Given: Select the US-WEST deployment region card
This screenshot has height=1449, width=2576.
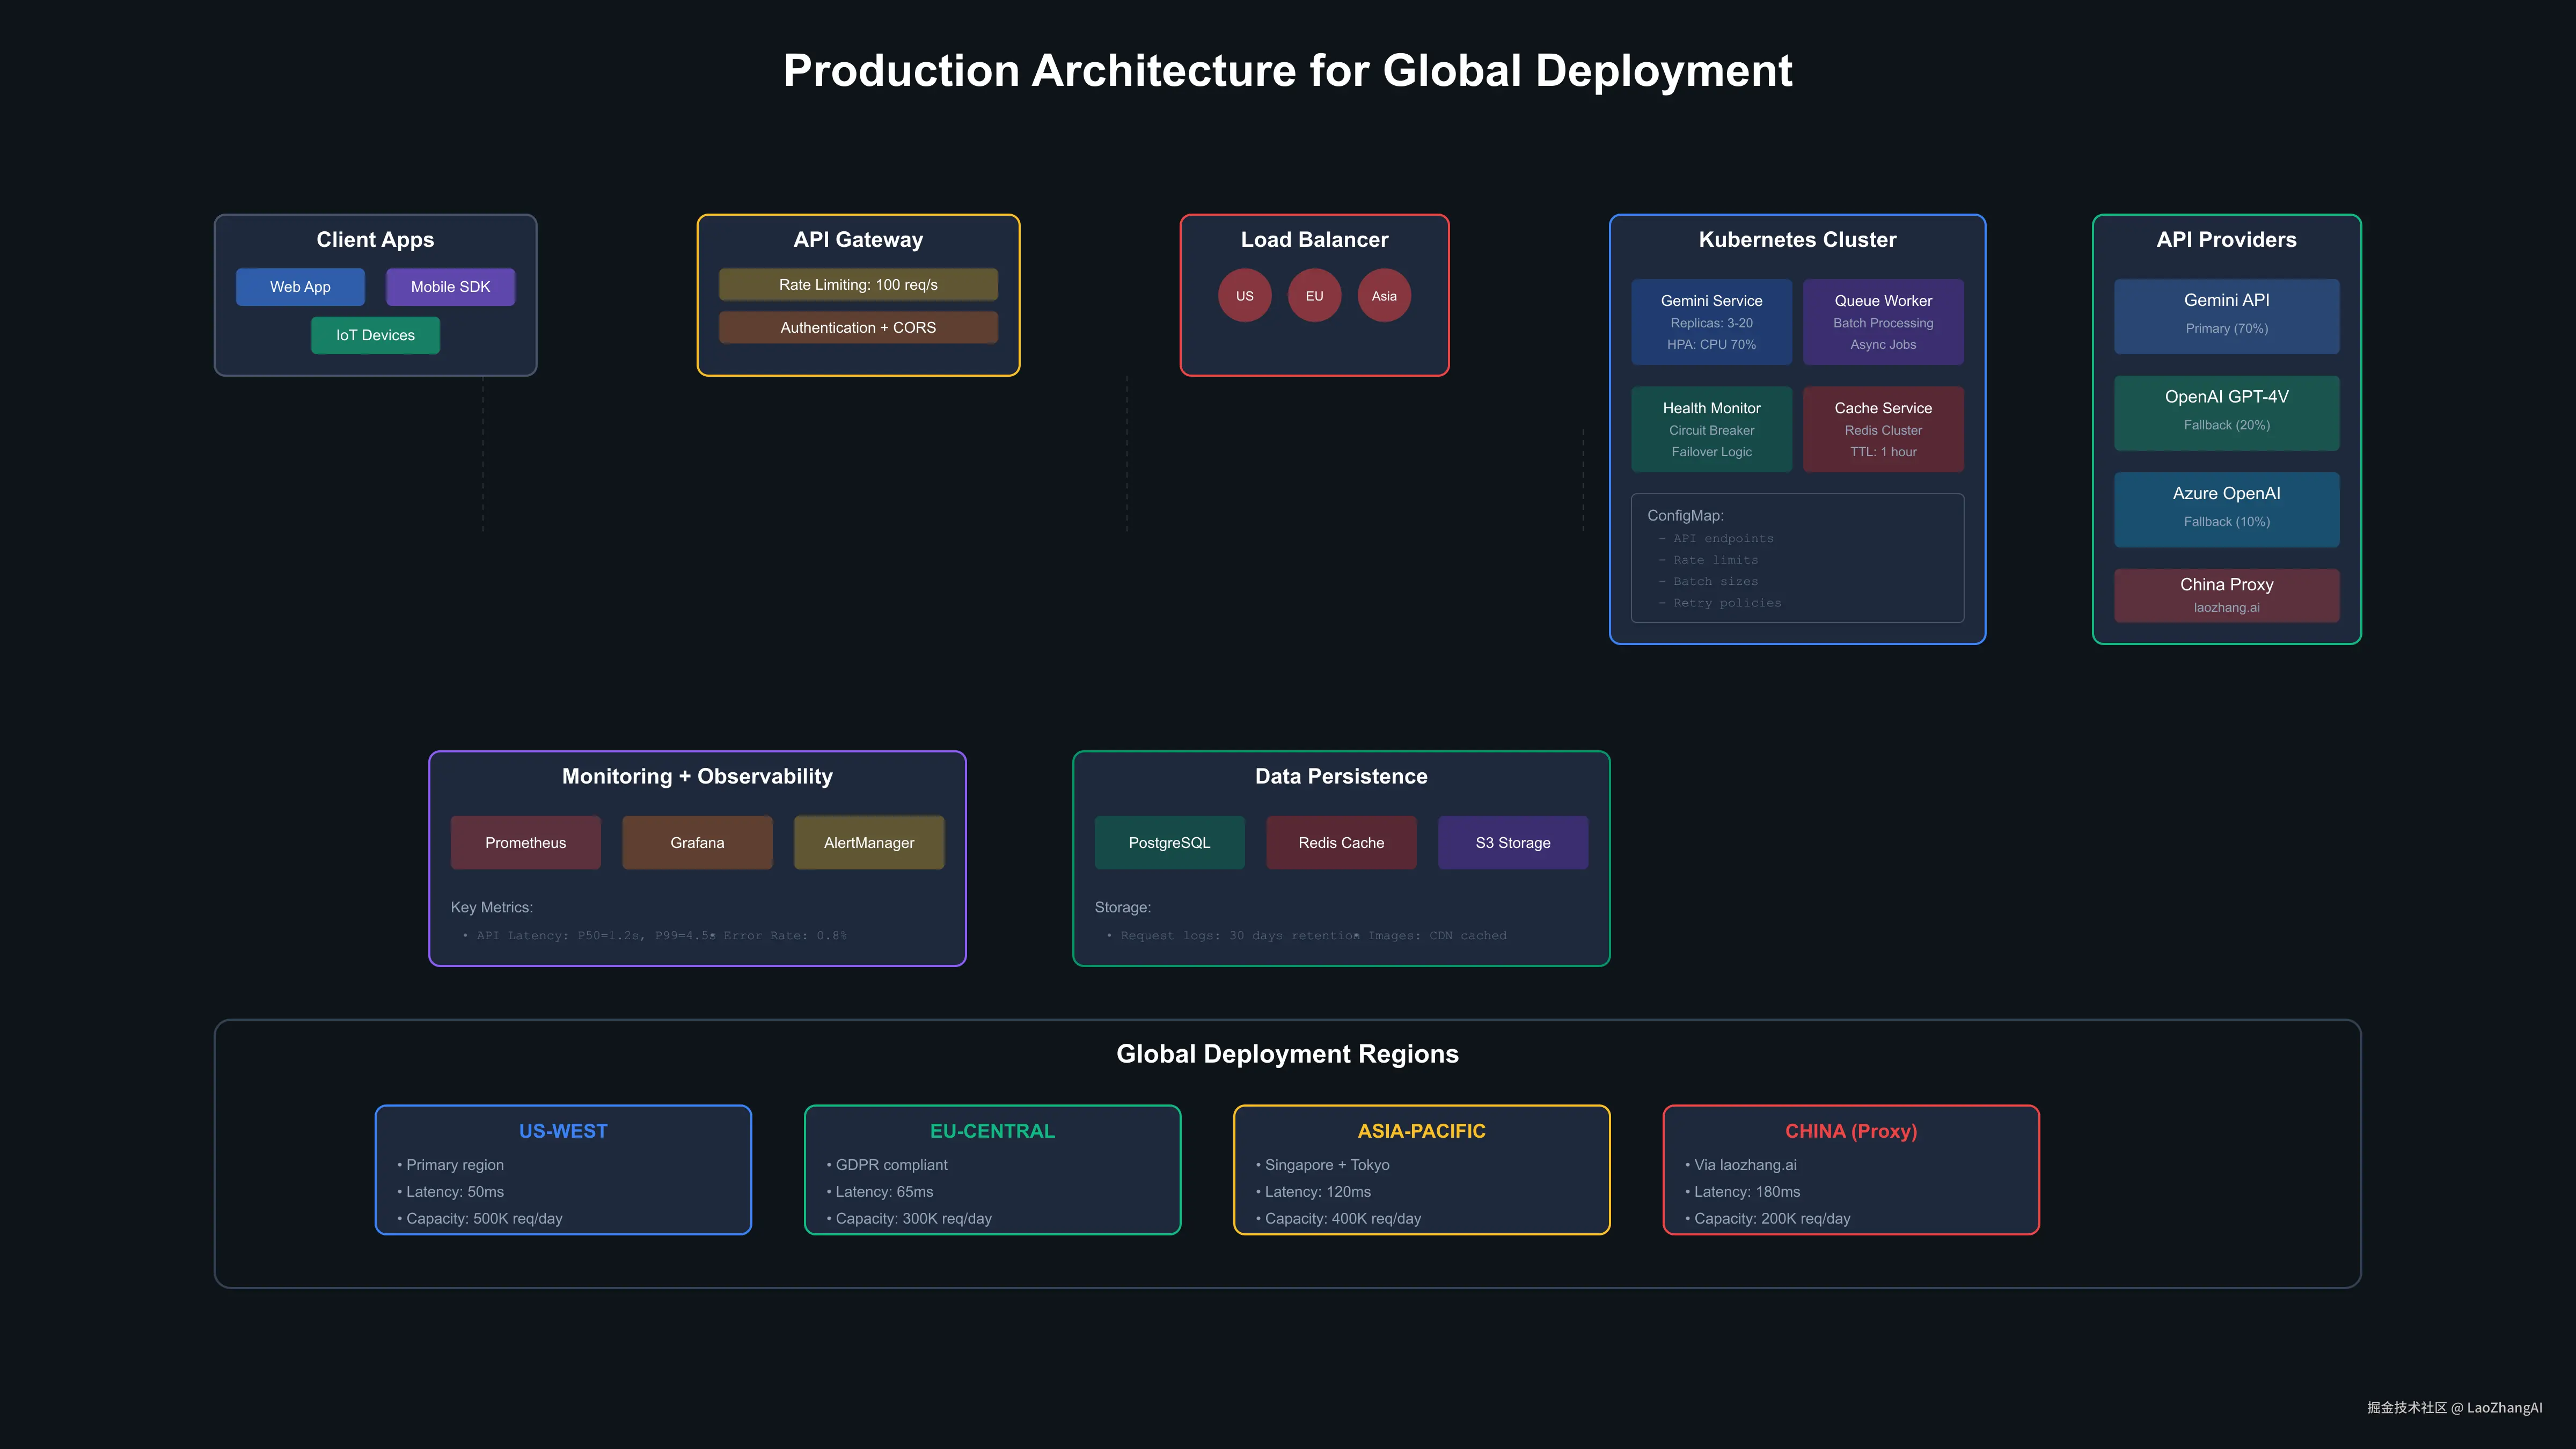Looking at the screenshot, I should coord(563,1170).
